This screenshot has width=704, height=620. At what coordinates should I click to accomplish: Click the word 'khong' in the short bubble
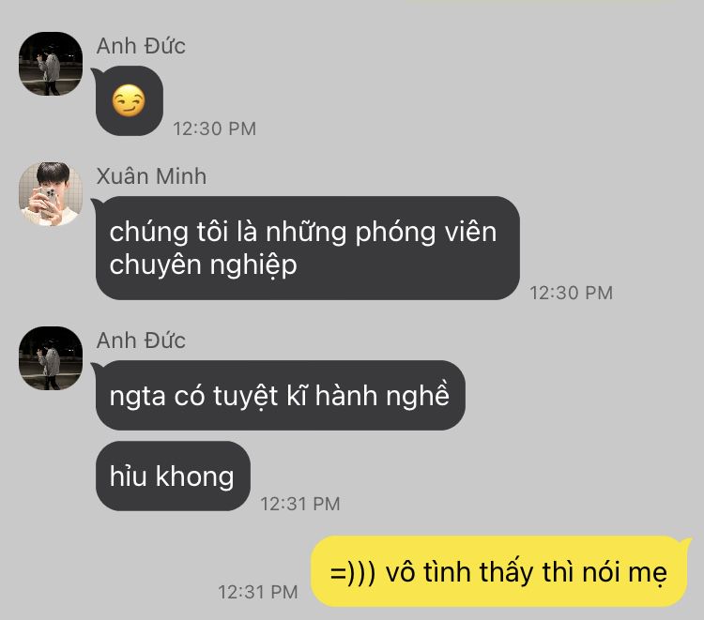(x=195, y=476)
